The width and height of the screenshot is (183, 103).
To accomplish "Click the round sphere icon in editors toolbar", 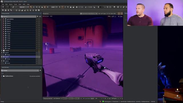I will click(5, 10).
